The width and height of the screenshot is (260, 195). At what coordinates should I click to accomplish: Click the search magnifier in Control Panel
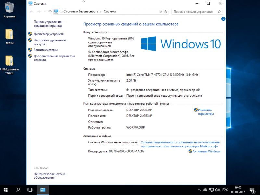(219, 12)
